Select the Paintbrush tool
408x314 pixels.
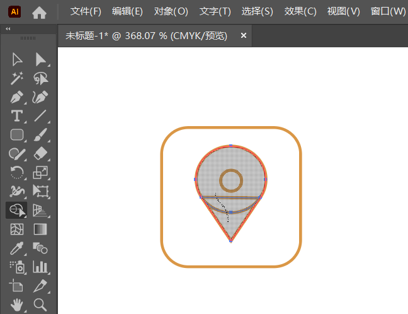point(40,135)
